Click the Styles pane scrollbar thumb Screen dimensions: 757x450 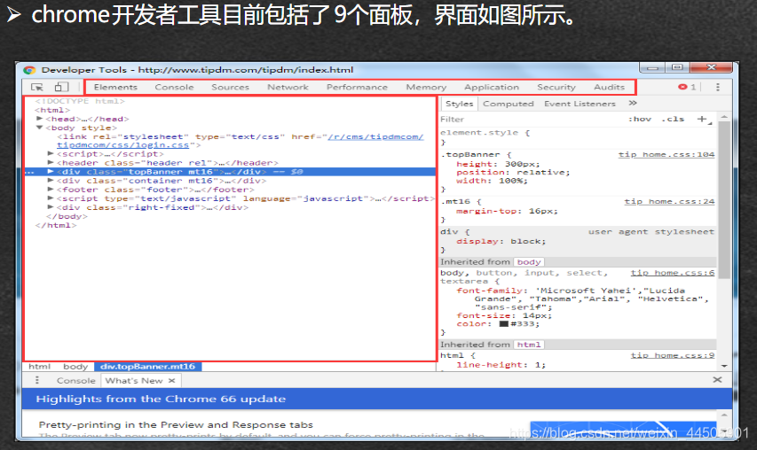click(x=723, y=199)
